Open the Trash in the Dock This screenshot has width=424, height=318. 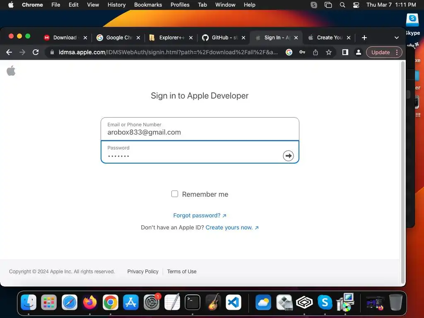coord(395,302)
